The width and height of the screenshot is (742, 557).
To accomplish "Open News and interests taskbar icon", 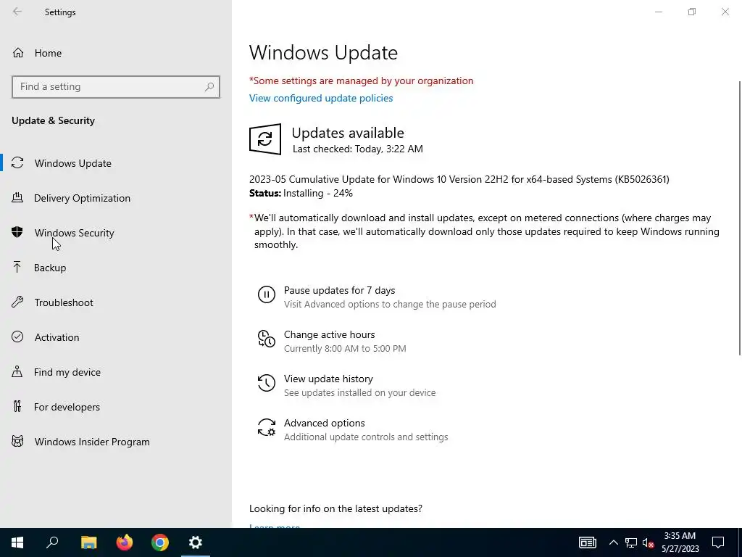I will pyautogui.click(x=587, y=542).
